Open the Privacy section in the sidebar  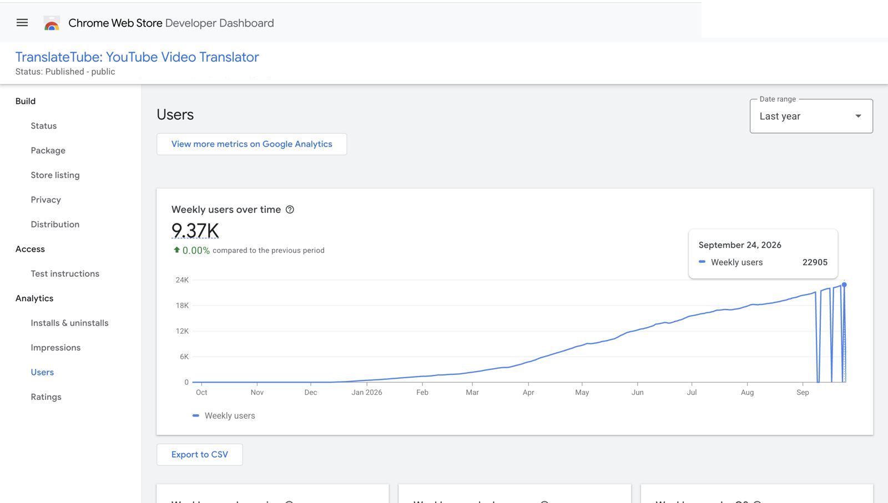tap(46, 200)
